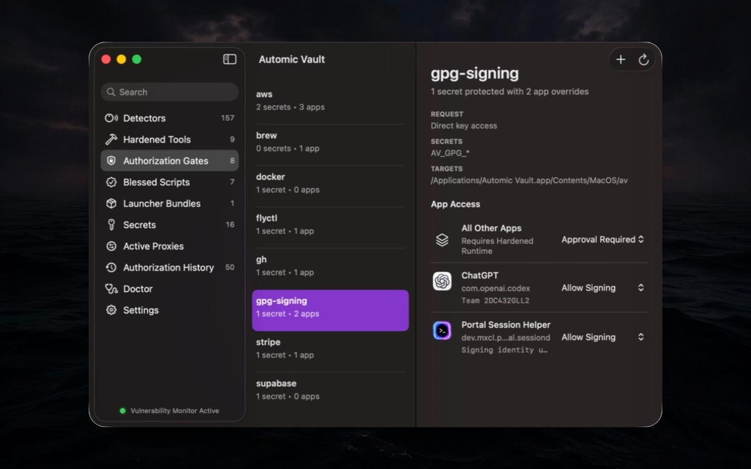751x469 pixels.
Task: Click the Active Proxies label
Action: pyautogui.click(x=153, y=246)
